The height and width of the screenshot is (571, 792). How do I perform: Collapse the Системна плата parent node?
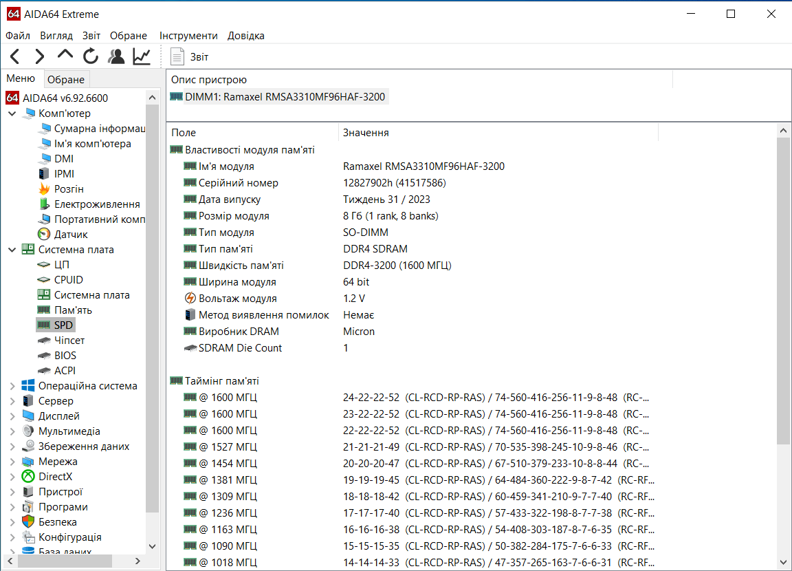point(12,250)
